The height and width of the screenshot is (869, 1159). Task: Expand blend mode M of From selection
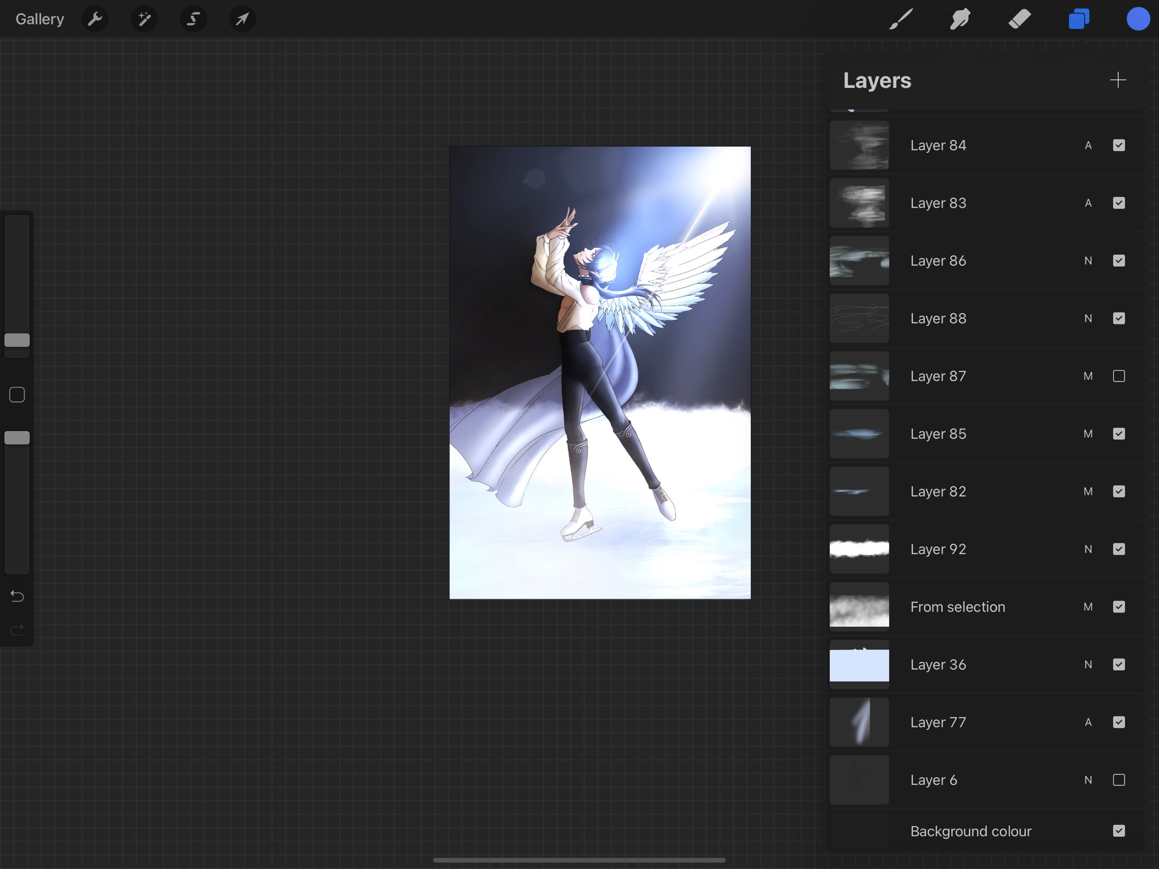click(x=1088, y=607)
